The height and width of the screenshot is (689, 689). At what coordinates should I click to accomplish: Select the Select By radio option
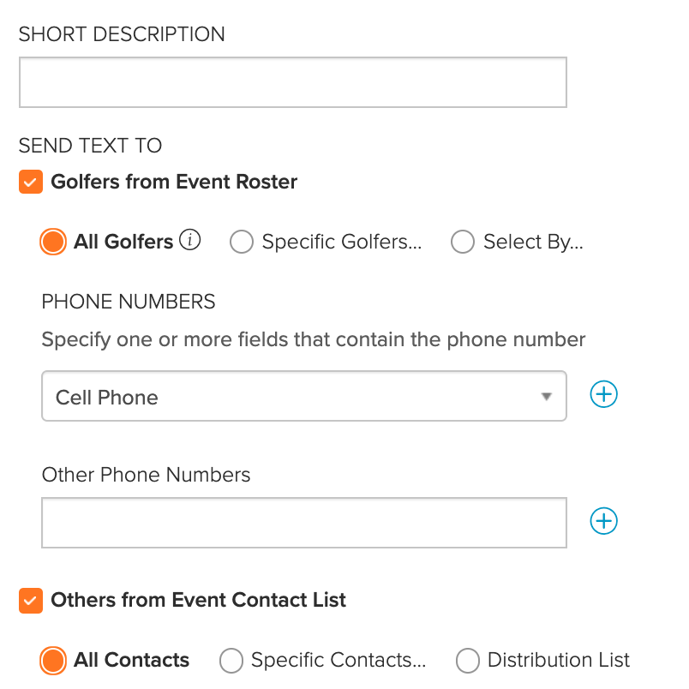tap(463, 242)
